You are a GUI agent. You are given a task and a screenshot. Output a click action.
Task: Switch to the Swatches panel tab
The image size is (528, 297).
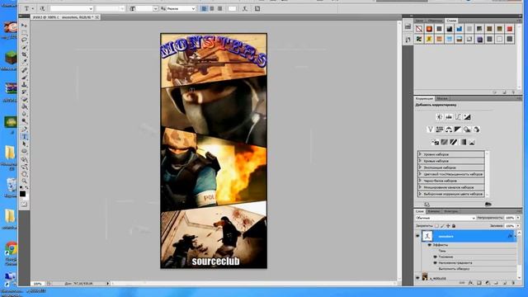[x=435, y=21]
